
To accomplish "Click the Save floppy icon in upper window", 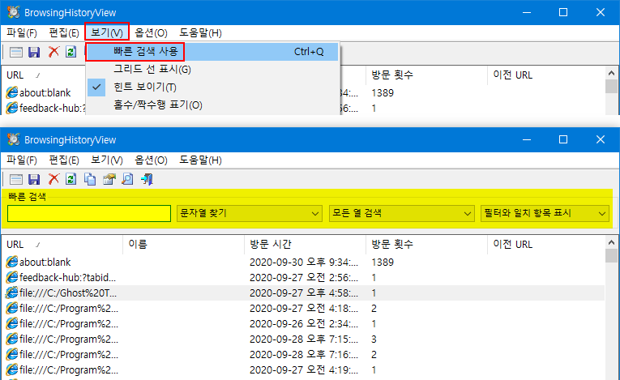I will 34,52.
